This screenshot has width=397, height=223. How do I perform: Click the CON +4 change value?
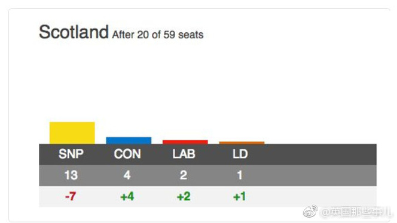(127, 196)
